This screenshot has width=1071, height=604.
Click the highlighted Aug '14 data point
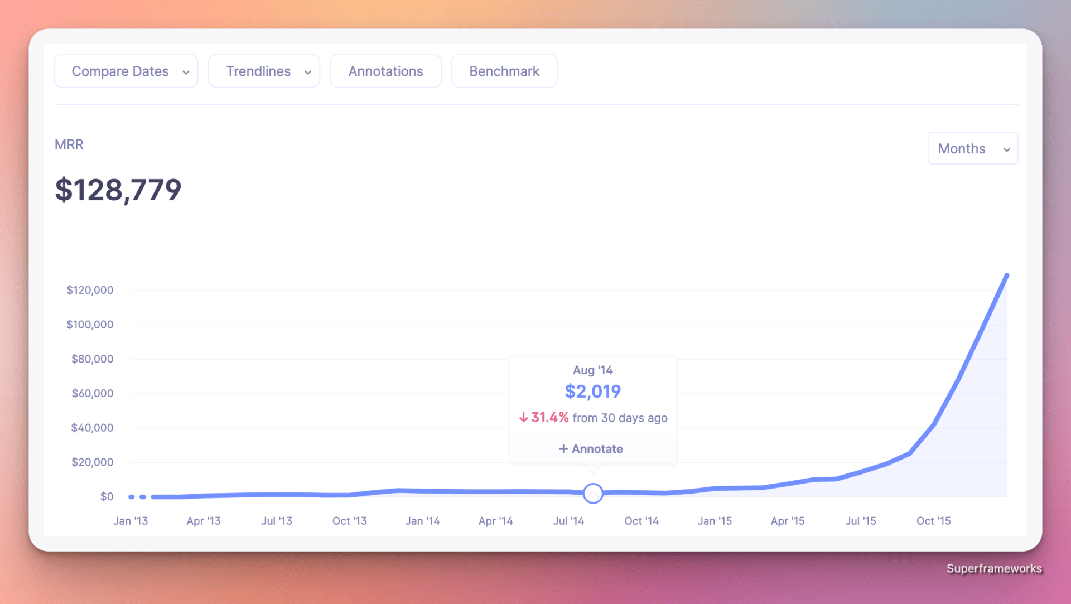(x=592, y=494)
